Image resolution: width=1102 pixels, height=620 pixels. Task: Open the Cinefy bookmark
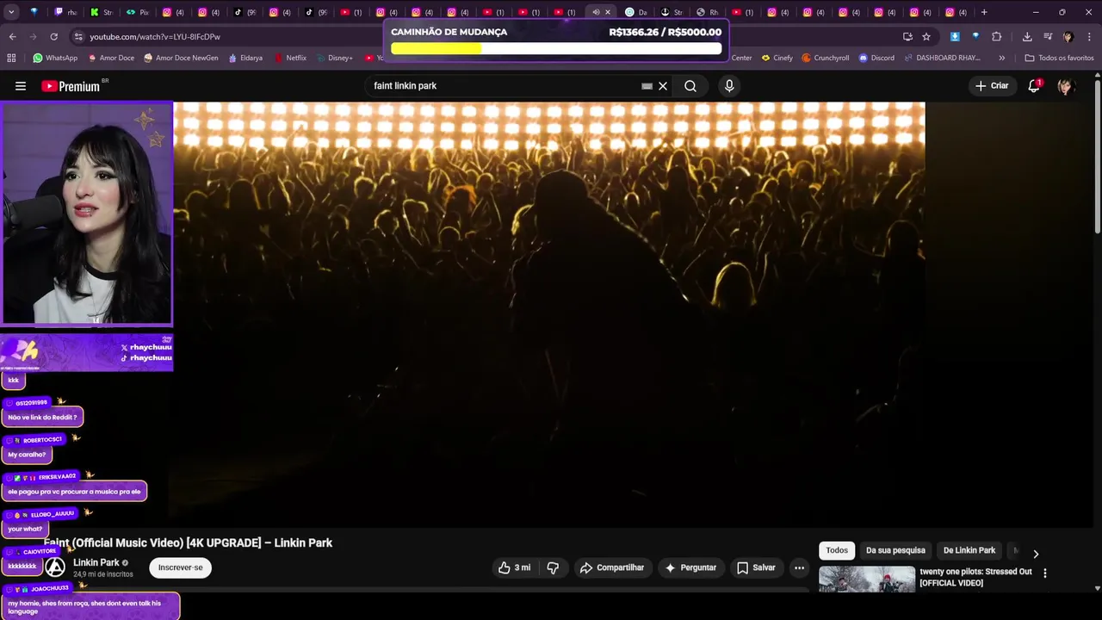(777, 58)
